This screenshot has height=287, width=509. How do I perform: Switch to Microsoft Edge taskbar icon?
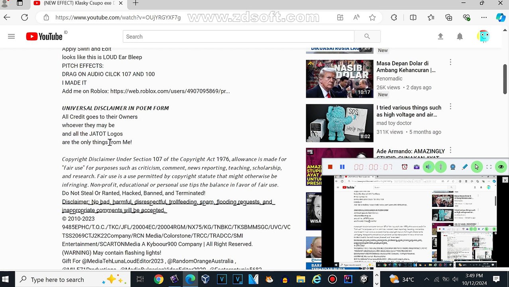pos(190,279)
